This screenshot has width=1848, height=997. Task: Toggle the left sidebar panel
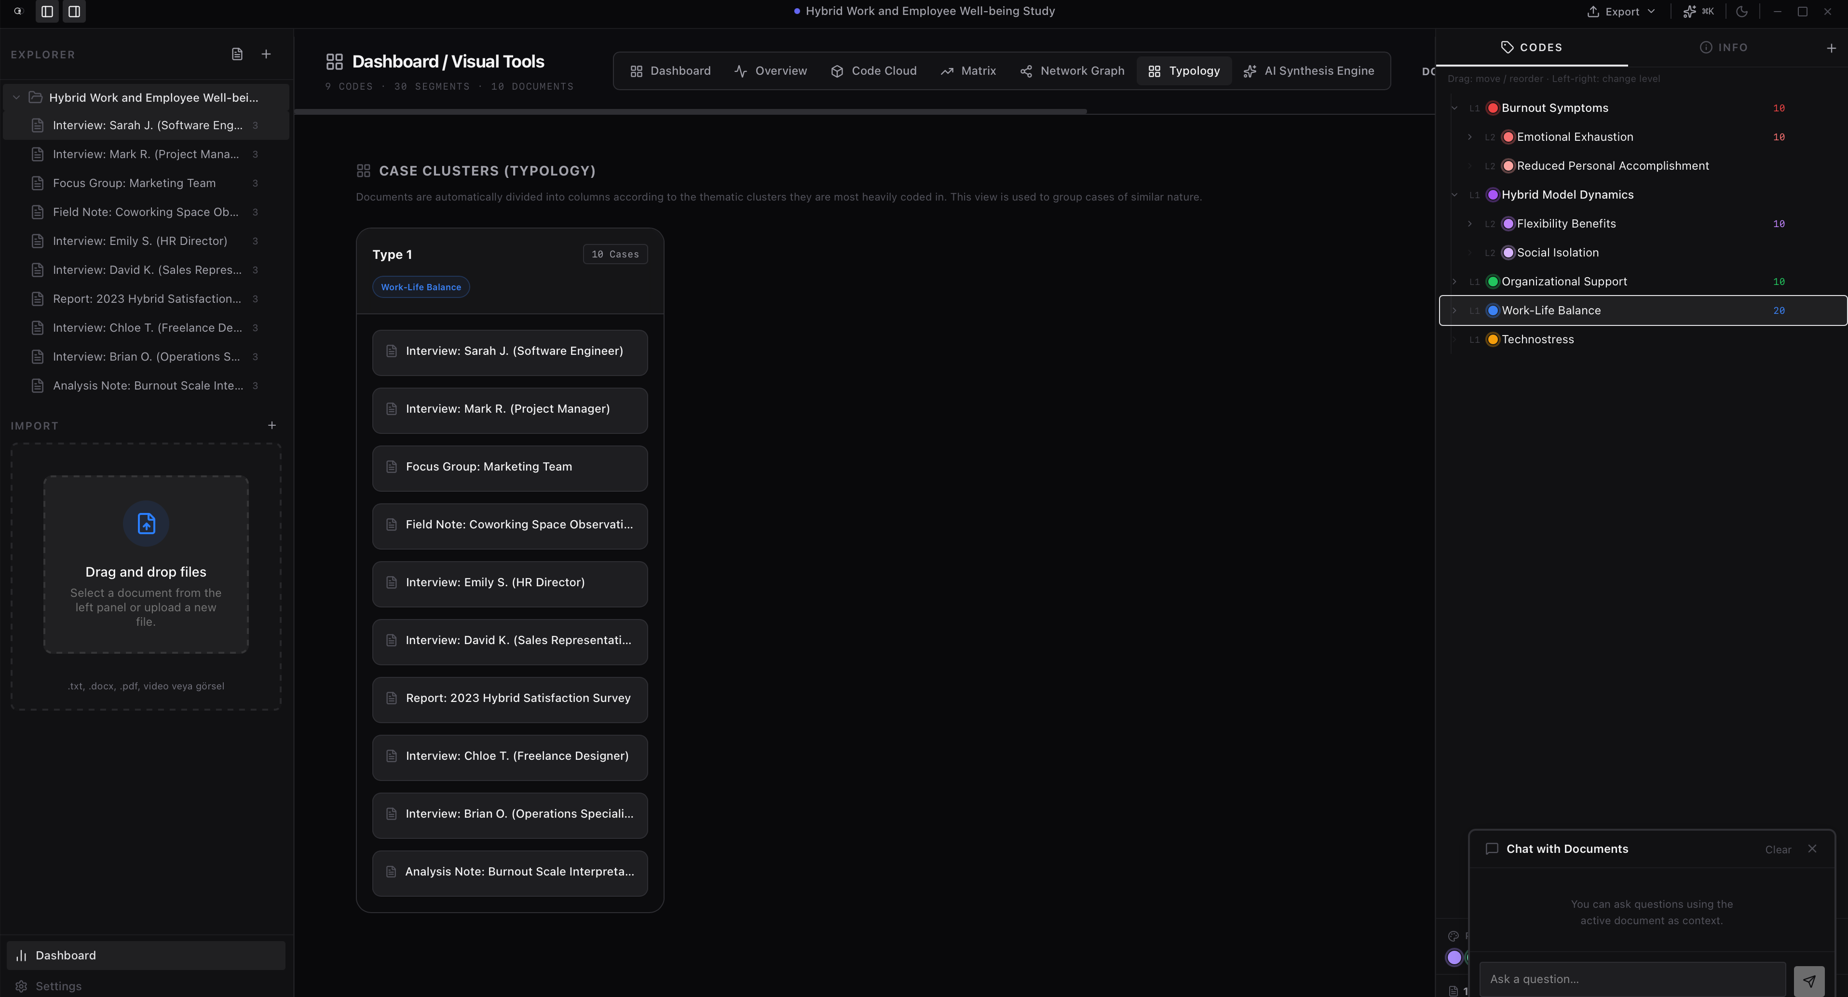click(47, 11)
